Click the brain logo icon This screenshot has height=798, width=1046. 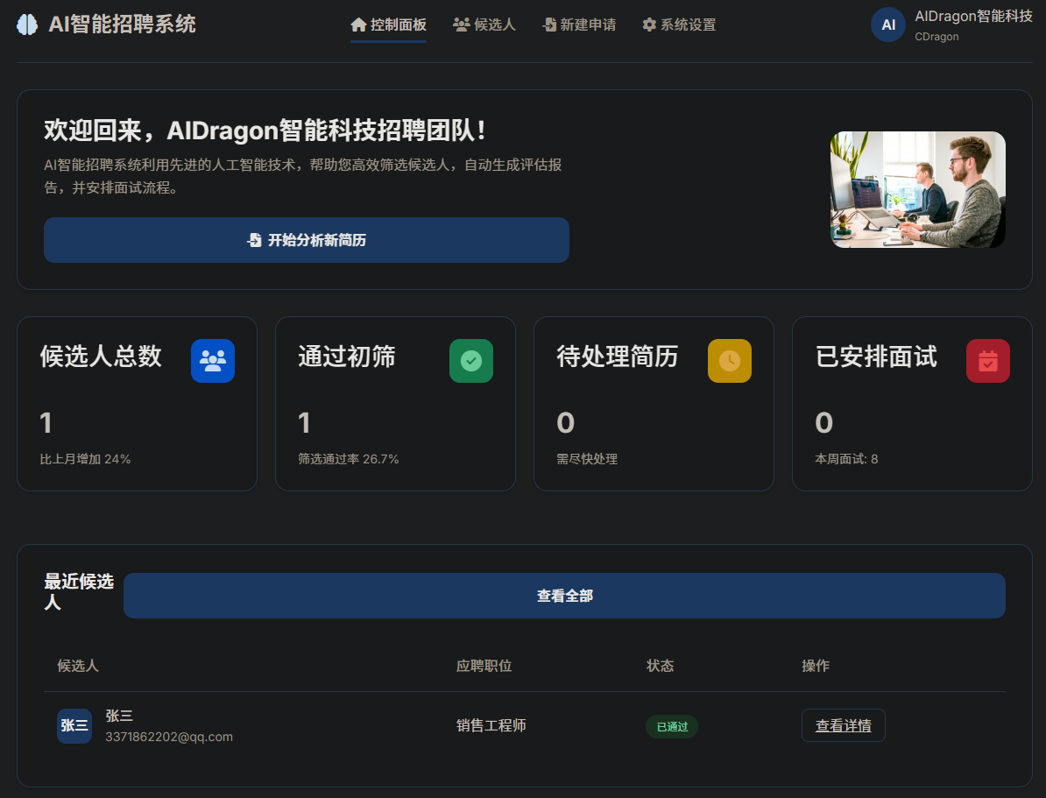pos(27,25)
